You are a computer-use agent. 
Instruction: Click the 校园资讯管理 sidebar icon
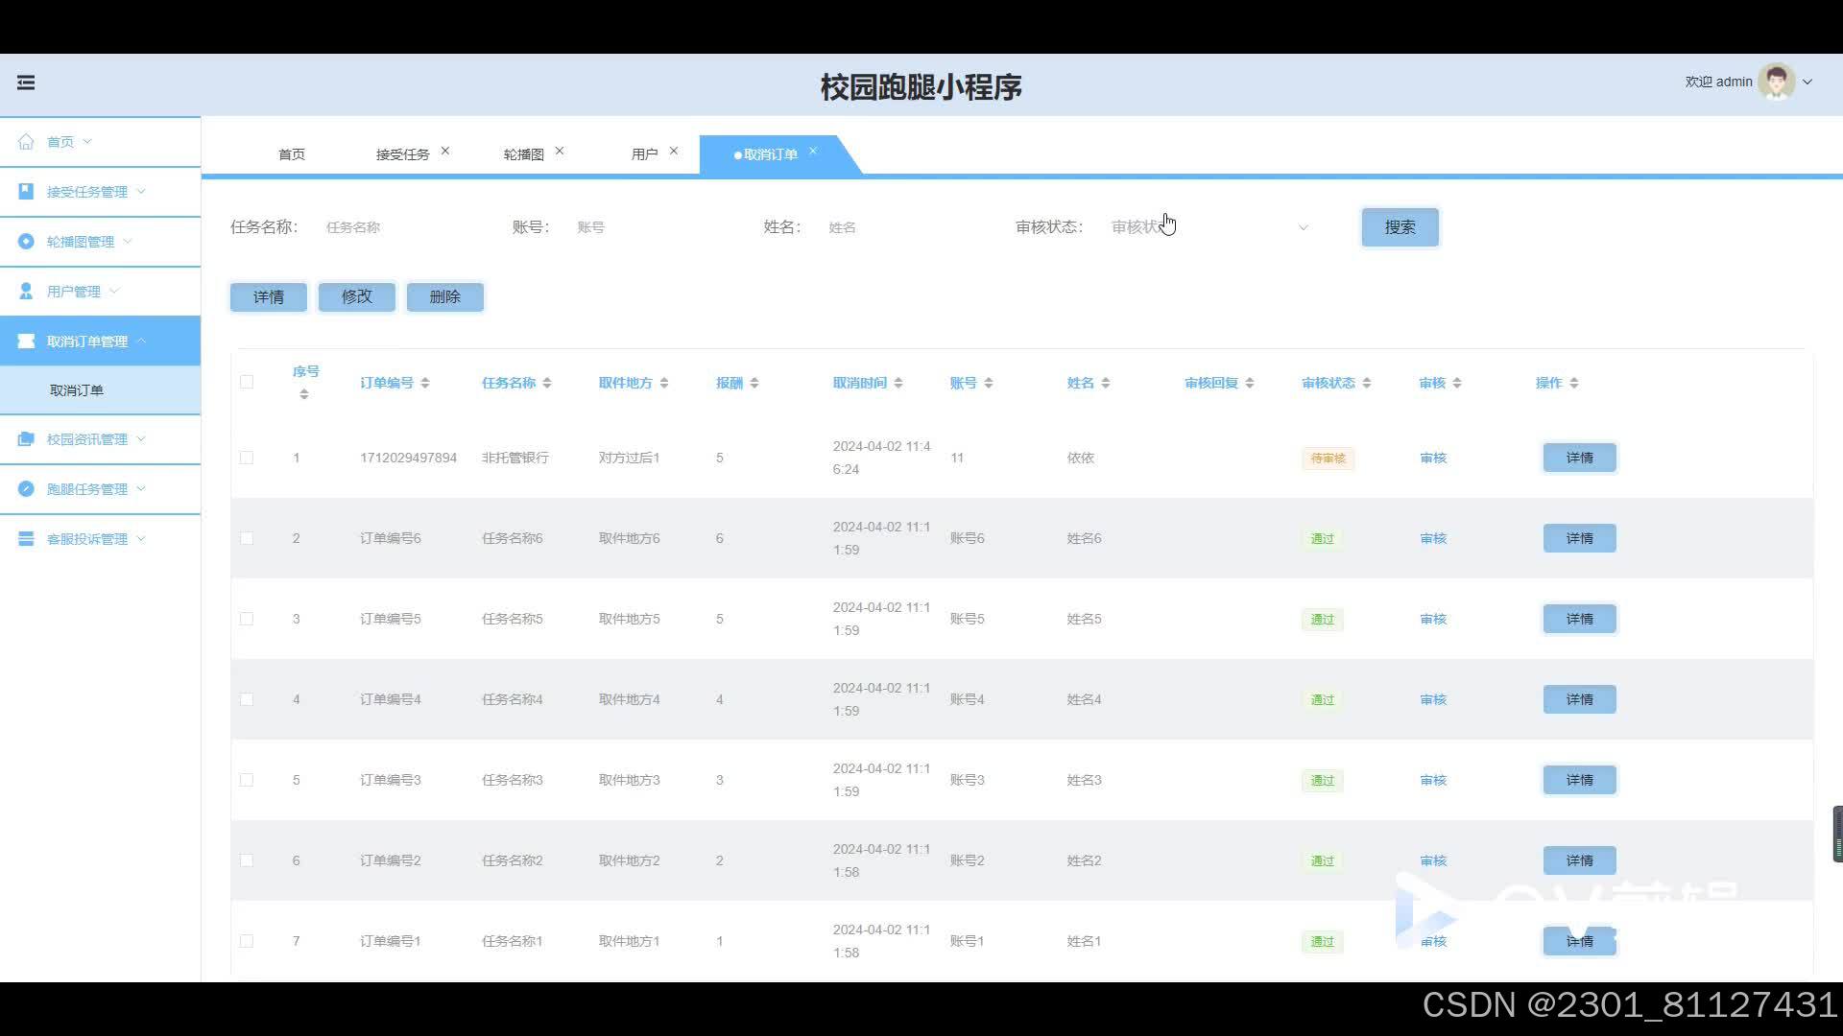pyautogui.click(x=26, y=439)
